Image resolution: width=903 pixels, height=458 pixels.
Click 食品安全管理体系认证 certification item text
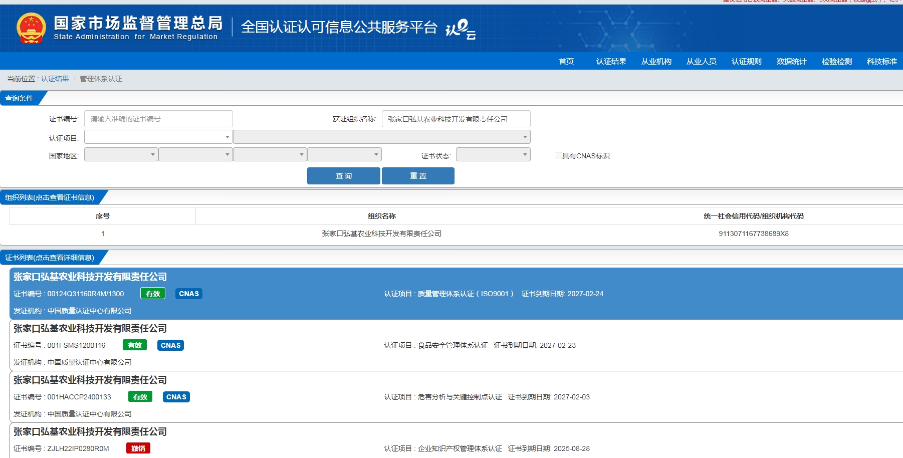(453, 345)
